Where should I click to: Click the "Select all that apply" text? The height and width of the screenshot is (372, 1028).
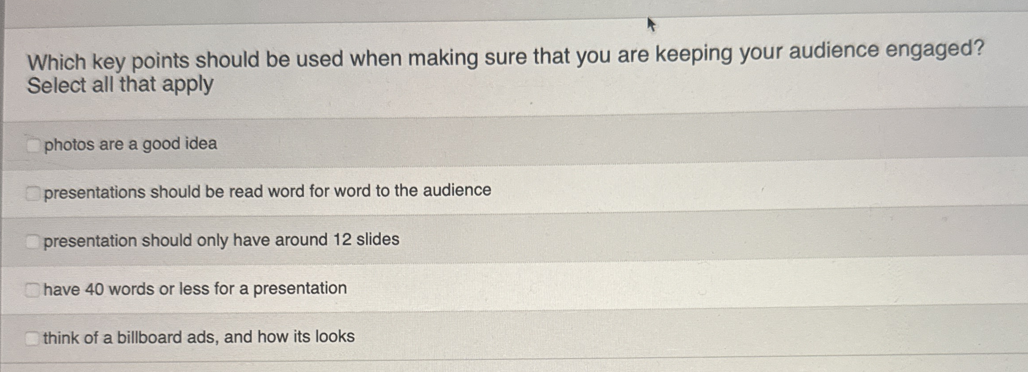tap(120, 84)
